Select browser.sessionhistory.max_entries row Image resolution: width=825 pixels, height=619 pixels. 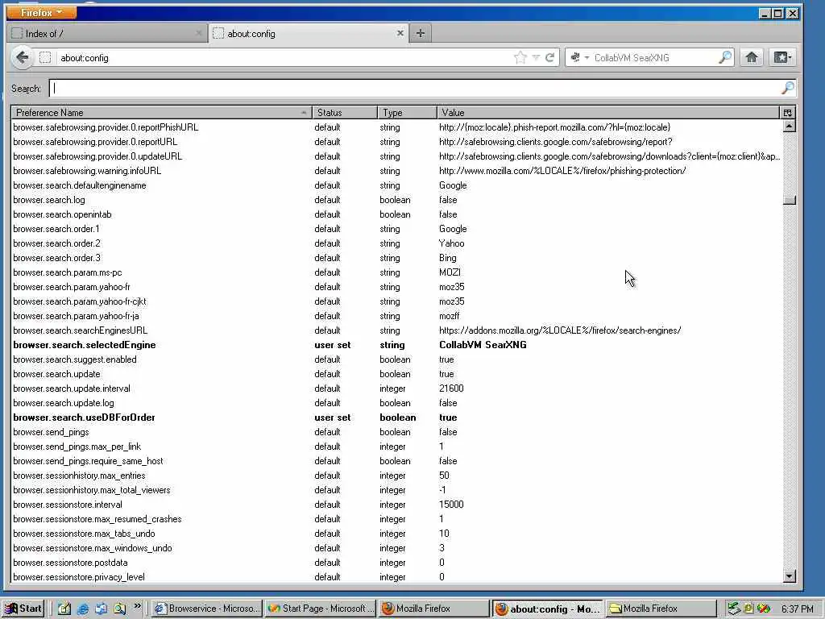396,476
